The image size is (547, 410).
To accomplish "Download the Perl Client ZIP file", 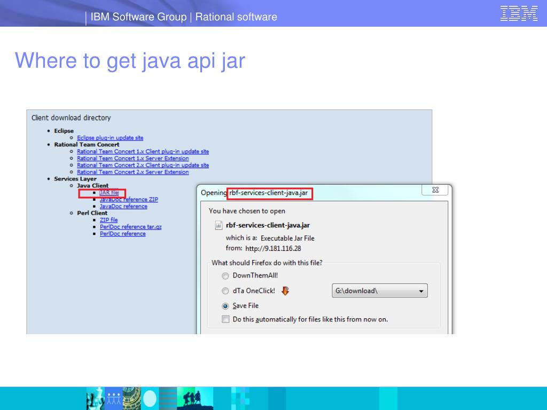I will 108,220.
